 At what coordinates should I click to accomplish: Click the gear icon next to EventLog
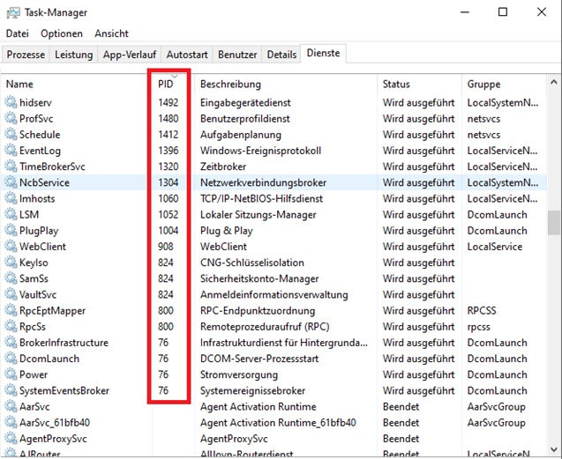point(11,151)
